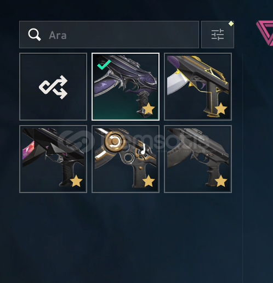Image resolution: width=273 pixels, height=283 pixels.
Task: Pick the black skin with pink crystal
Action: 53,159
